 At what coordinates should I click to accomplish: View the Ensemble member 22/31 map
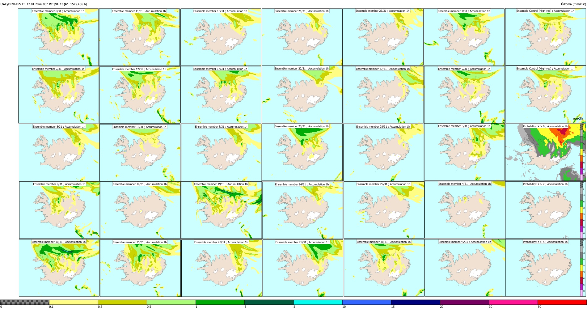(302, 95)
